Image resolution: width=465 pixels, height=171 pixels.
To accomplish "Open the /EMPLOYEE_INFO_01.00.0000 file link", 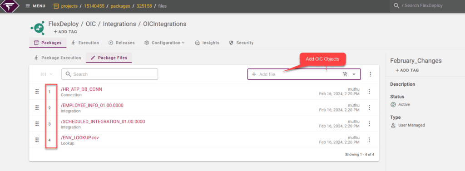I will 92,105.
